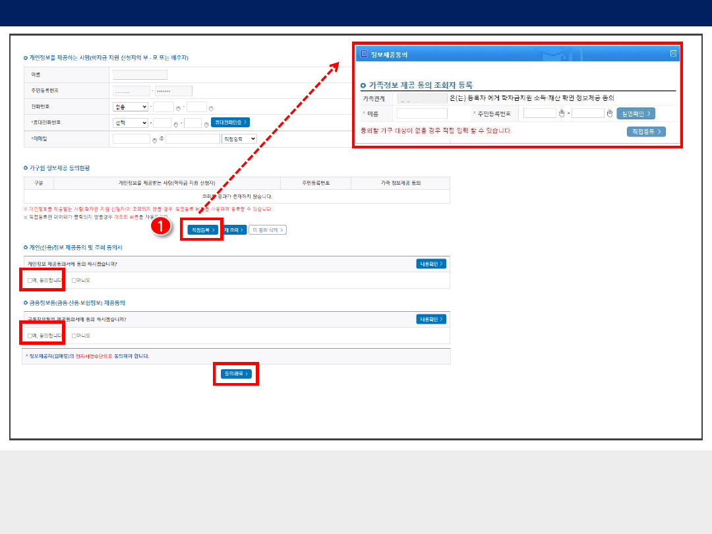Click the 이름 input field in popup
This screenshot has width=712, height=534.
(x=422, y=113)
